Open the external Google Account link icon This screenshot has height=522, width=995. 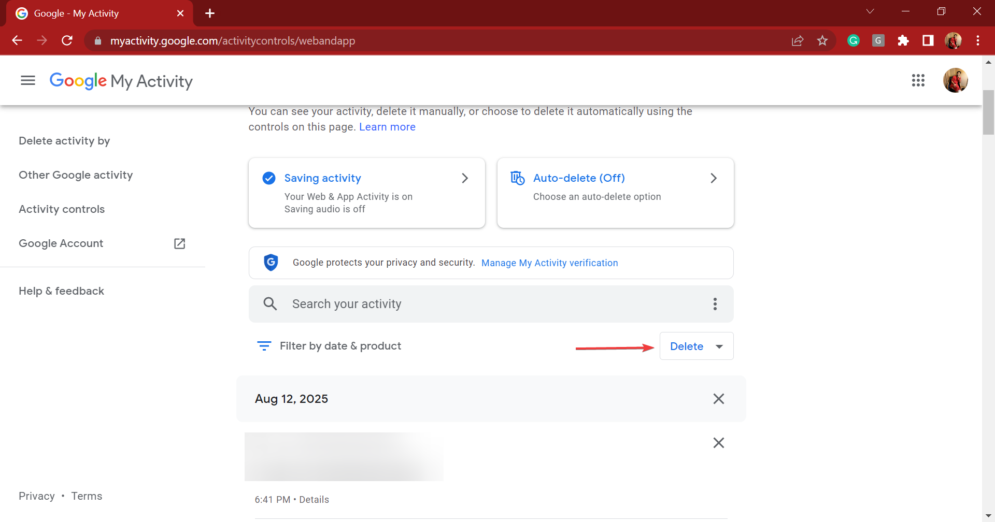180,243
